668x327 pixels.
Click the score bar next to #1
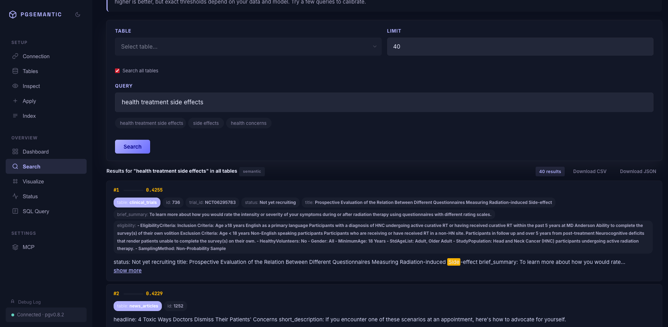(x=133, y=190)
